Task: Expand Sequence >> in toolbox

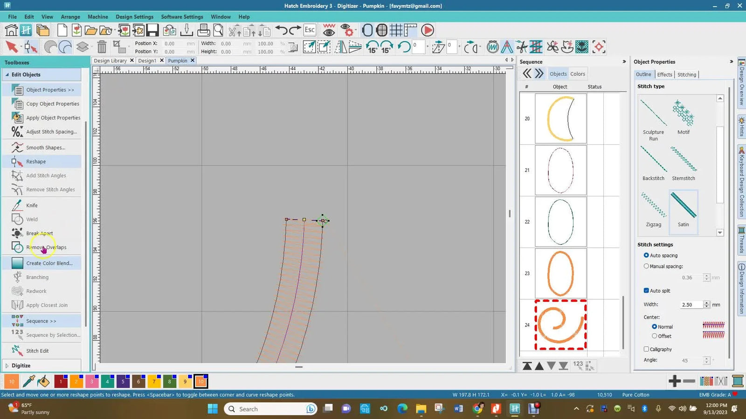Action: [41, 321]
